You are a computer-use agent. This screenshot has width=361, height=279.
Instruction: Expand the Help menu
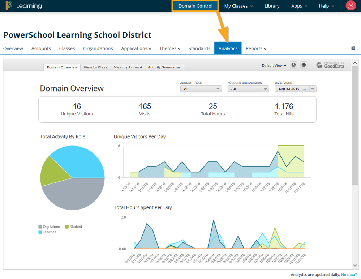326,6
